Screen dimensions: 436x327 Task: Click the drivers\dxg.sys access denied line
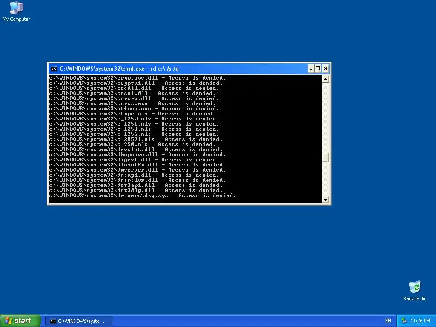click(x=143, y=195)
